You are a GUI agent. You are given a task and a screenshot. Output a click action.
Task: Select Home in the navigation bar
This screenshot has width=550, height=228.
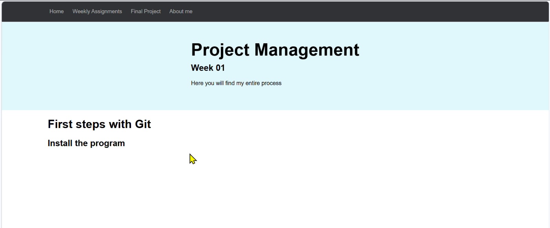pos(56,11)
